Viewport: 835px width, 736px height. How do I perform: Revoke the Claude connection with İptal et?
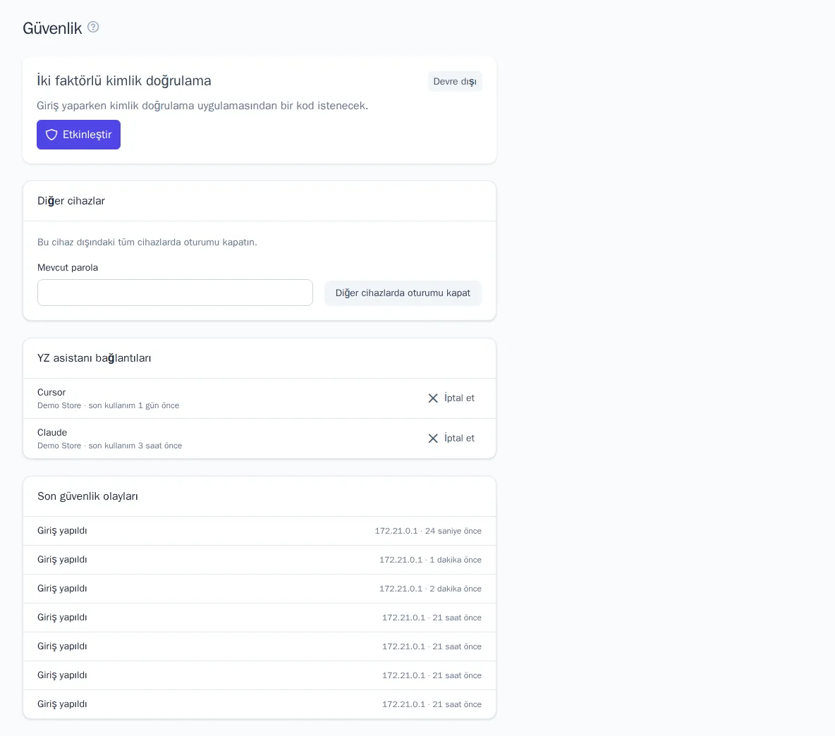pos(451,438)
